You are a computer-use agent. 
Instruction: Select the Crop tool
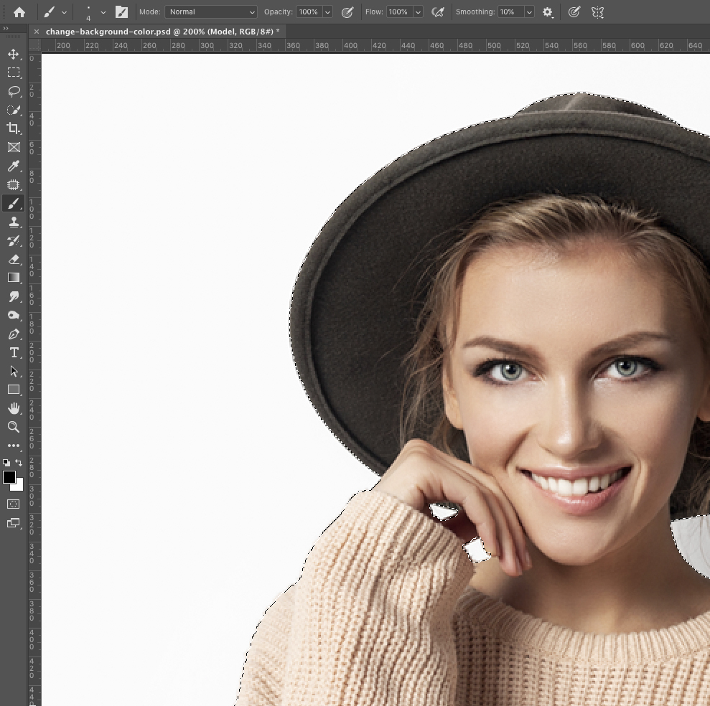pyautogui.click(x=14, y=128)
